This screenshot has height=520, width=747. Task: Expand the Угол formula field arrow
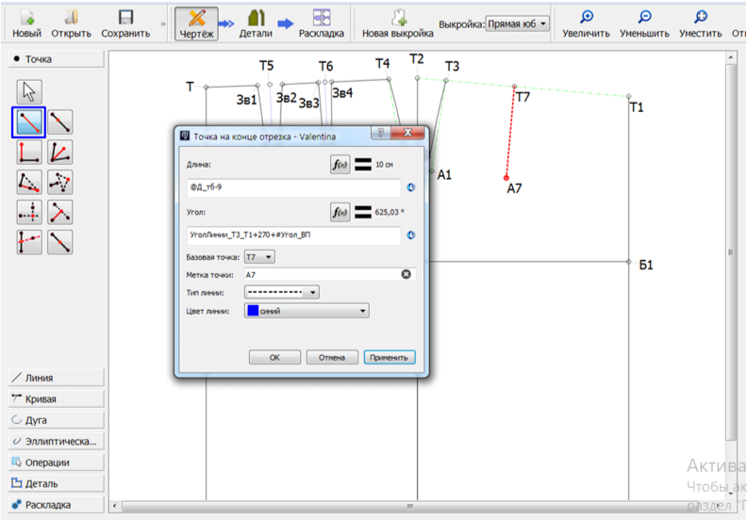tap(410, 235)
